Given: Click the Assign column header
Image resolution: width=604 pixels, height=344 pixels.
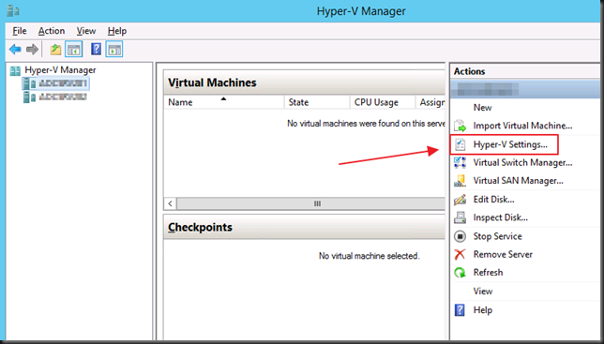Looking at the screenshot, I should pos(430,102).
